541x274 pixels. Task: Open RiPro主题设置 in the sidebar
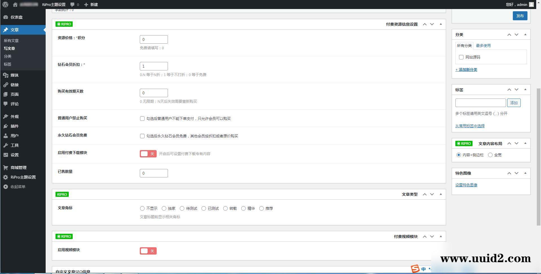tap(23, 177)
